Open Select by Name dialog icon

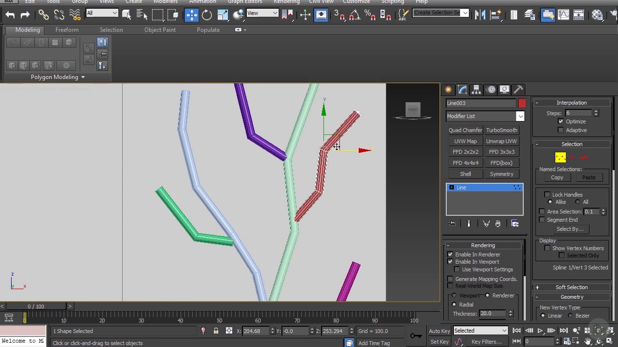coord(142,15)
